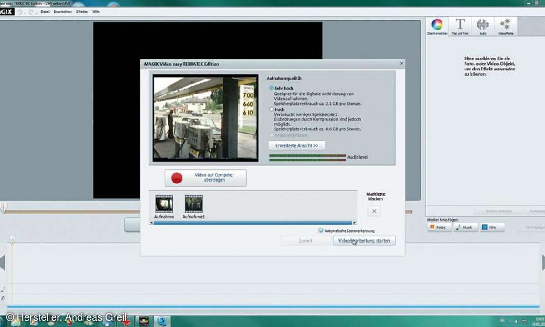Image resolution: width=545 pixels, height=327 pixels.
Task: Click the scrollbar right arrow in recordings list
Action: tap(355, 223)
